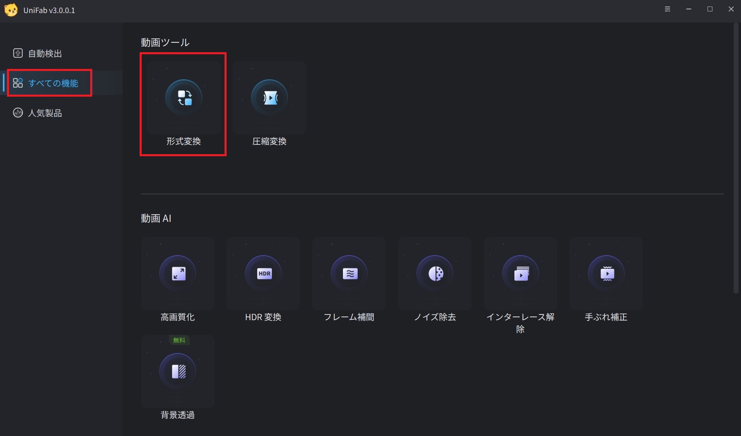The height and width of the screenshot is (436, 741).
Task: Click the UniFab cat logo
Action: pos(11,10)
